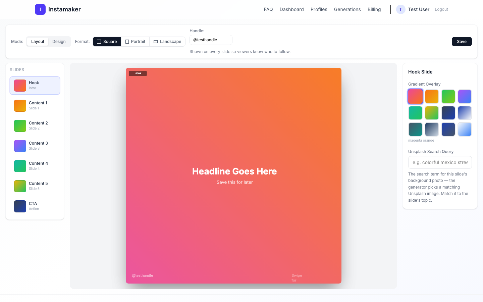Apply the purple-blue gradient swatch

(x=465, y=97)
